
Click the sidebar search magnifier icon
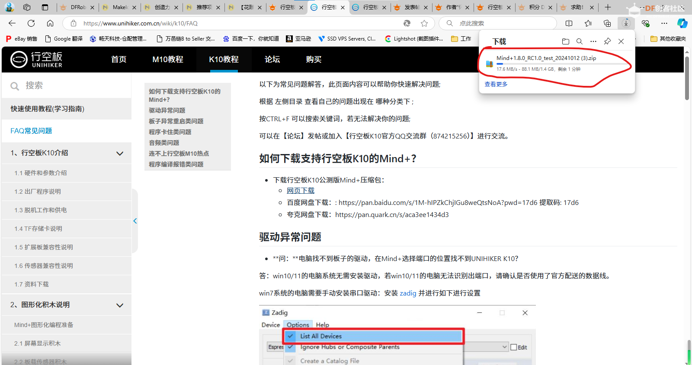point(15,86)
